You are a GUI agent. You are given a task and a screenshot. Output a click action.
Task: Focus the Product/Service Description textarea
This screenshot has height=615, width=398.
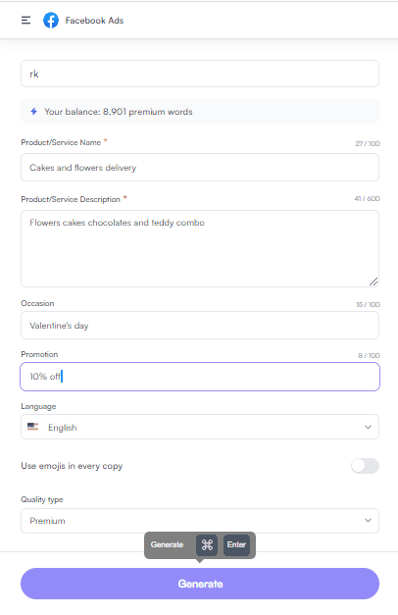click(200, 249)
